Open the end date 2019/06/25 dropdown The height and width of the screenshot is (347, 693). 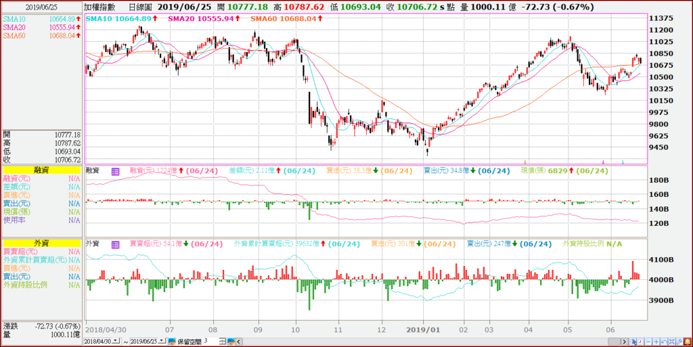162,341
